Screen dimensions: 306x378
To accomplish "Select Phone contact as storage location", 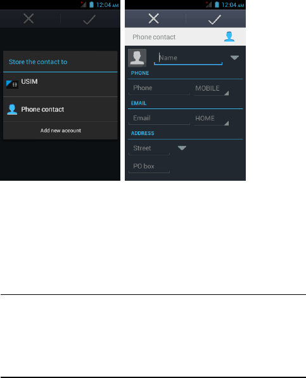I will click(60, 109).
